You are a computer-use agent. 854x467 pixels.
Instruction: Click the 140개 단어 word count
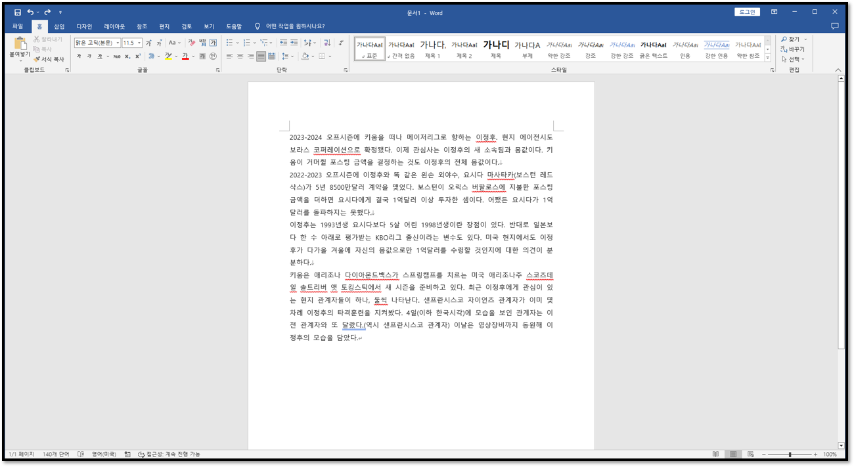56,454
